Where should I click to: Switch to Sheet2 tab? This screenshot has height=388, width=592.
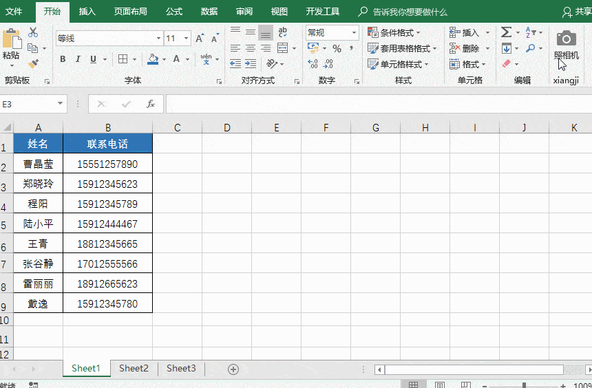[134, 369]
